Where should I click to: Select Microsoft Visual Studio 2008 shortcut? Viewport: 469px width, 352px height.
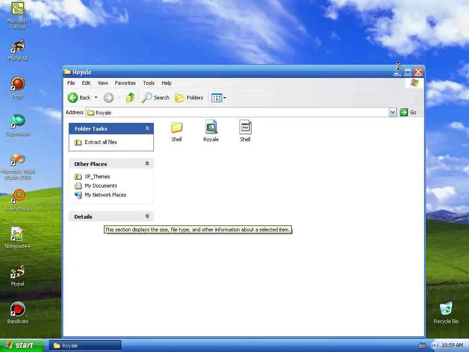(x=18, y=166)
